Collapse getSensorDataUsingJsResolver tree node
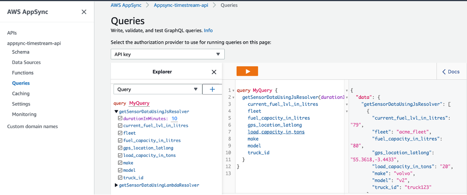Image resolution: width=467 pixels, height=195 pixels. pos(116,112)
